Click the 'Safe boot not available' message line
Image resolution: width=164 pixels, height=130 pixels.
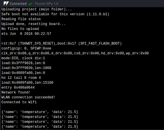[x=55, y=14]
